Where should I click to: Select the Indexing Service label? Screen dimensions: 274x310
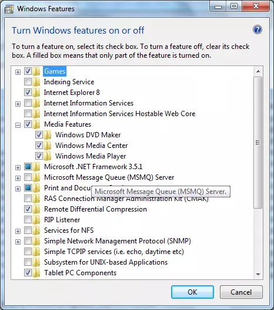point(69,82)
